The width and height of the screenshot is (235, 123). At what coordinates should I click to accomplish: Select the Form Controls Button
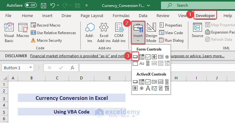point(135,57)
